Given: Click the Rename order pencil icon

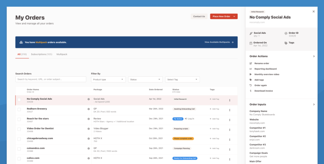Looking at the screenshot, I should [x=251, y=63].
